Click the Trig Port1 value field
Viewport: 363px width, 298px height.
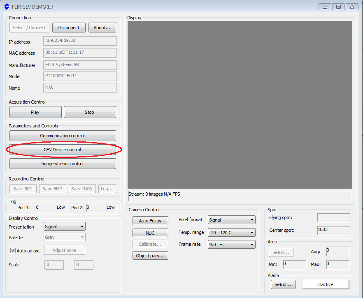coord(45,208)
